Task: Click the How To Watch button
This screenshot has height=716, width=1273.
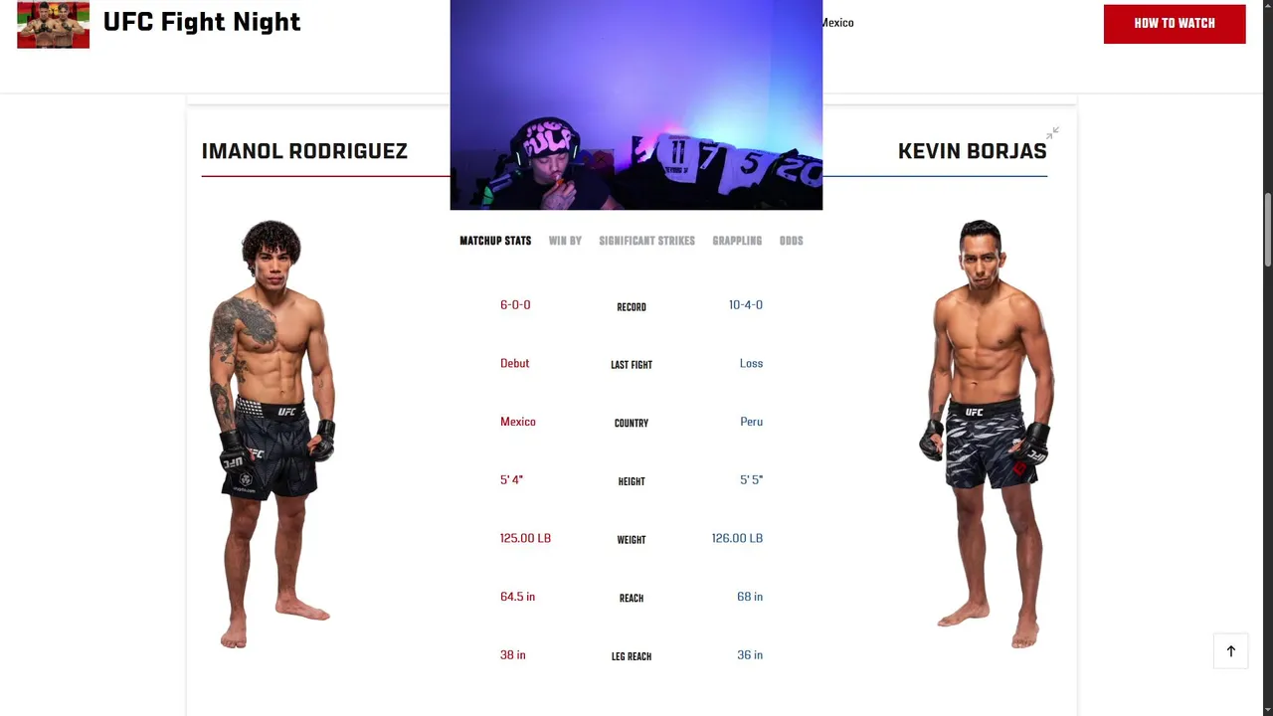Action: click(1175, 24)
